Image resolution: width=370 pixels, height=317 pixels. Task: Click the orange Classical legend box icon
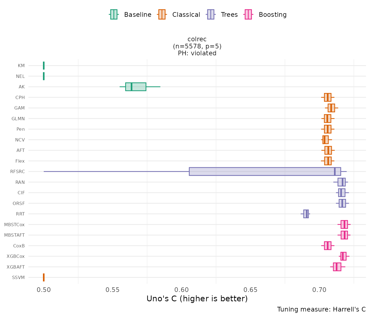pyautogui.click(x=162, y=15)
